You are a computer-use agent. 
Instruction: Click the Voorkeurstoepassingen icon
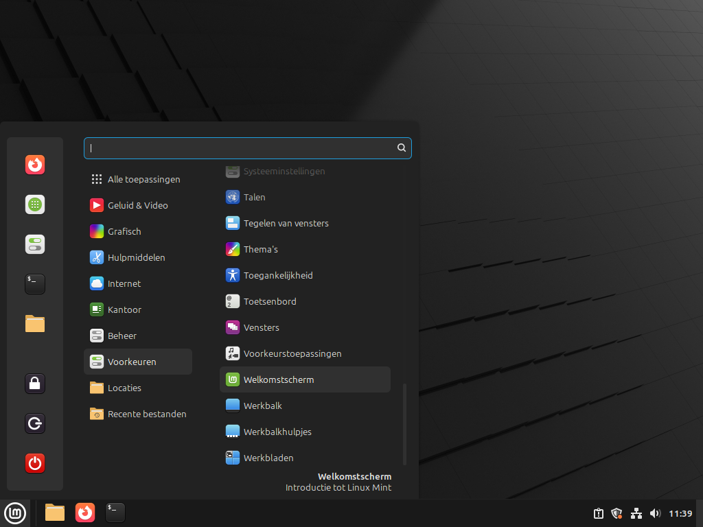coord(233,353)
